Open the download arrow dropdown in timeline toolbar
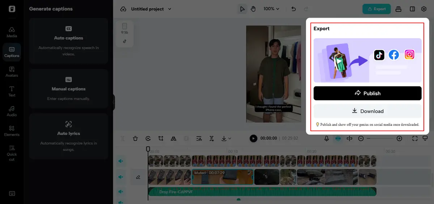 click(x=226, y=138)
